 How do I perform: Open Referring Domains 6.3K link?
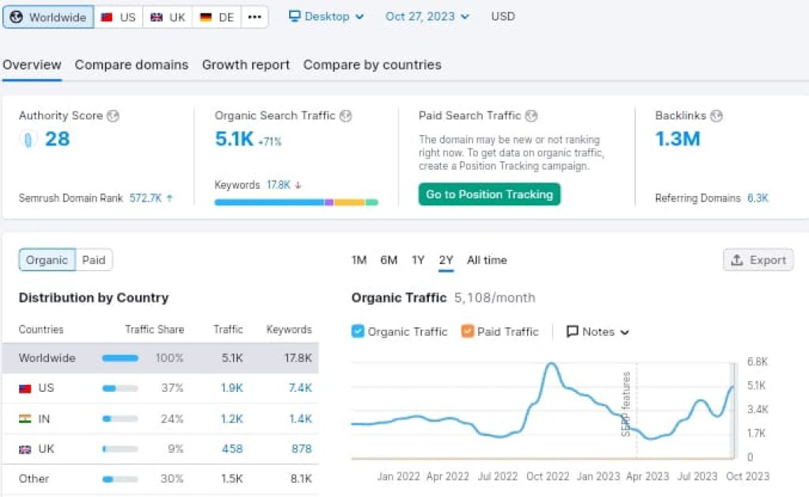758,198
